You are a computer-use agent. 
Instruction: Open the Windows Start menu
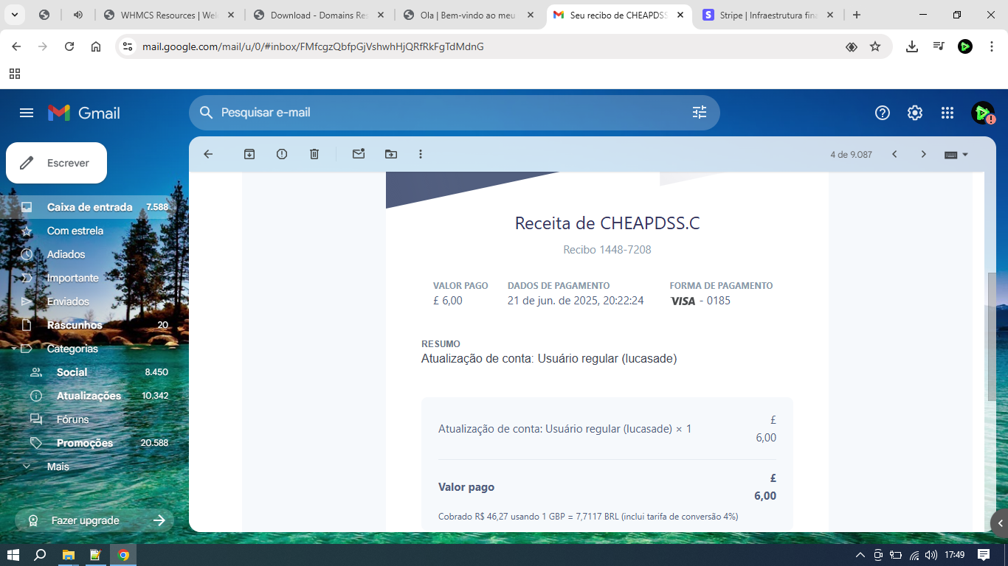tap(13, 555)
